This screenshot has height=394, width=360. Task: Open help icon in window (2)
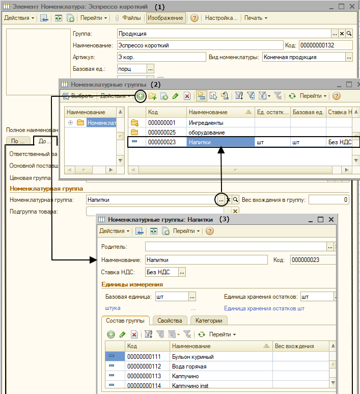(x=336, y=96)
